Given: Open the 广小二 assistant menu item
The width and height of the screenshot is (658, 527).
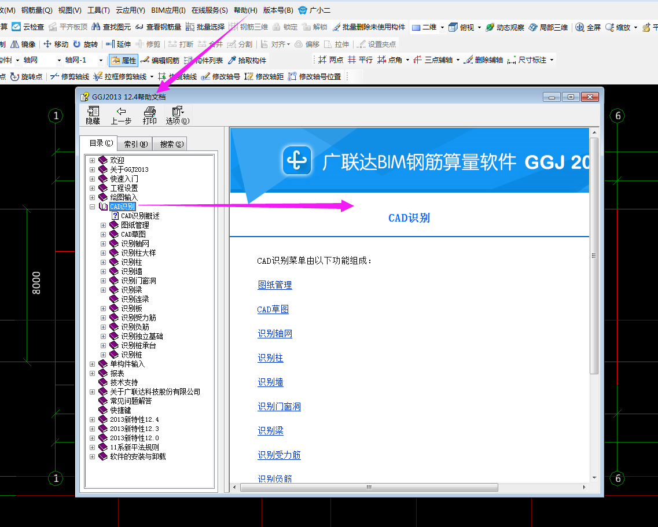Looking at the screenshot, I should click(x=314, y=10).
